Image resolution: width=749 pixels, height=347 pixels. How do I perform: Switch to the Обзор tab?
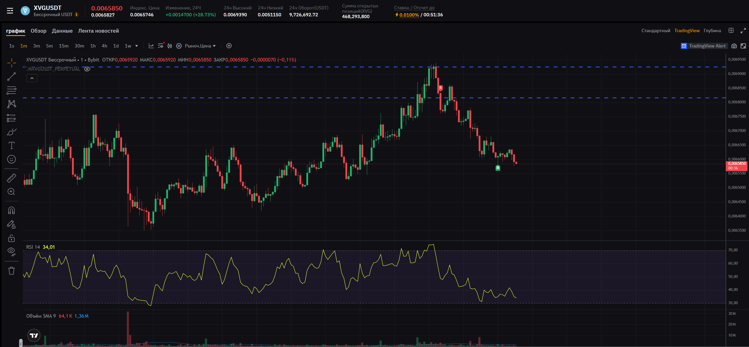pos(38,31)
